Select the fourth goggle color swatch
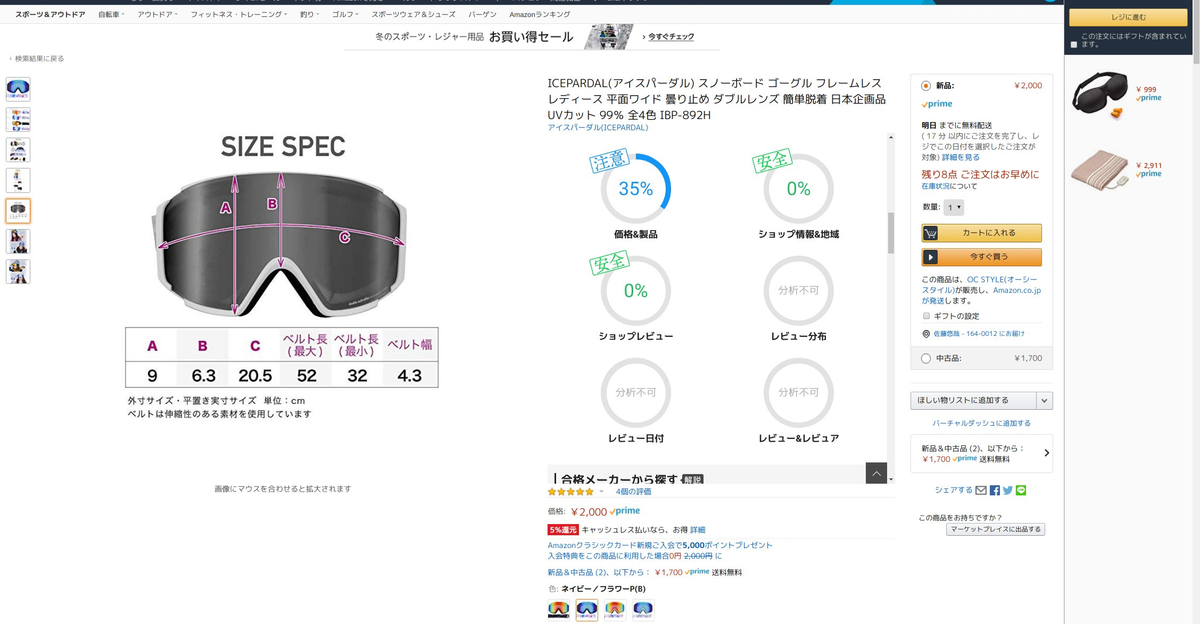The height and width of the screenshot is (624, 1200). 643,610
